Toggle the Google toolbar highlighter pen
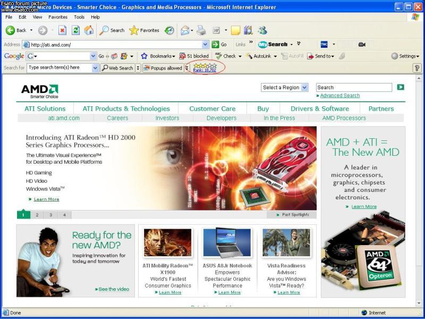 point(342,56)
